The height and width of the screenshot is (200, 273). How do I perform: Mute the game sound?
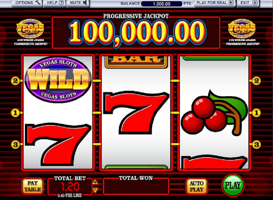[78, 3]
